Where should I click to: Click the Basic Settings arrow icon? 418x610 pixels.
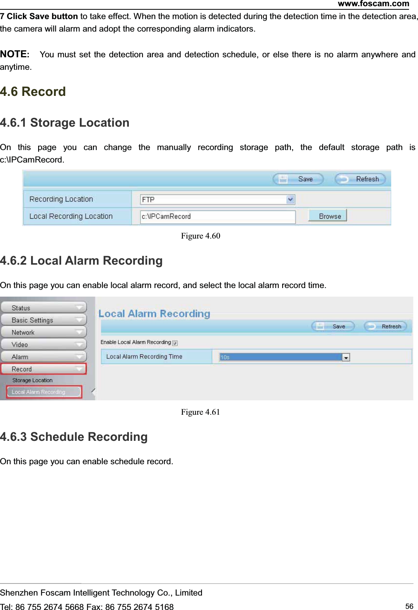(80, 320)
